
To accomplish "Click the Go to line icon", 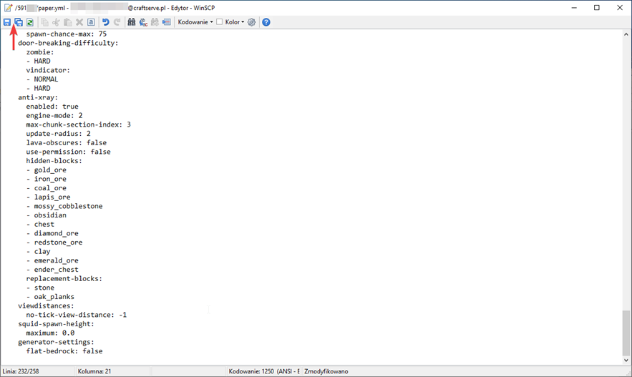I will click(167, 22).
